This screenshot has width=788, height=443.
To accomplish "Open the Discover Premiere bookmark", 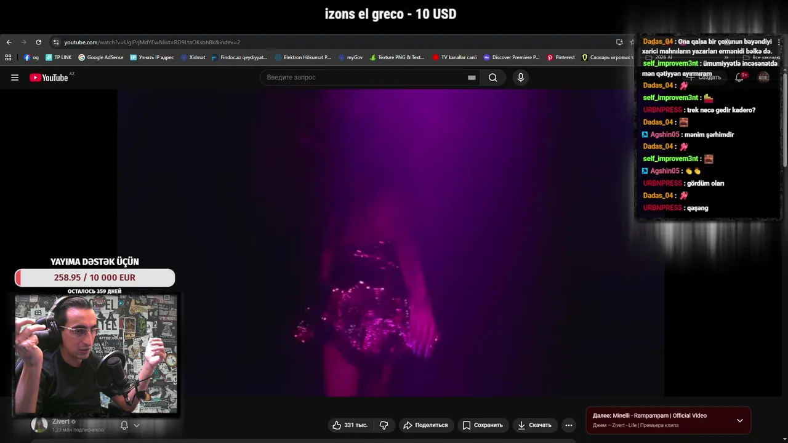I will coord(512,57).
